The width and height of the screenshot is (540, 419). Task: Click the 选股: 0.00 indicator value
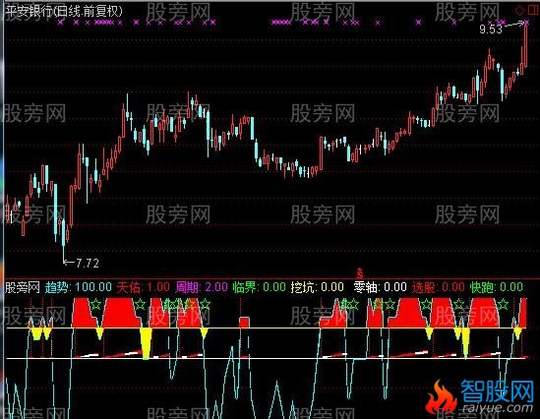[x=439, y=287]
